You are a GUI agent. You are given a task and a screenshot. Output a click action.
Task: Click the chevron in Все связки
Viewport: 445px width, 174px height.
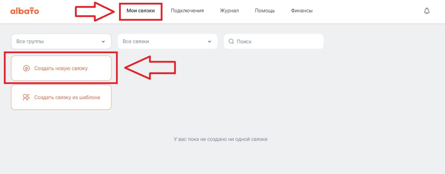pyautogui.click(x=209, y=41)
